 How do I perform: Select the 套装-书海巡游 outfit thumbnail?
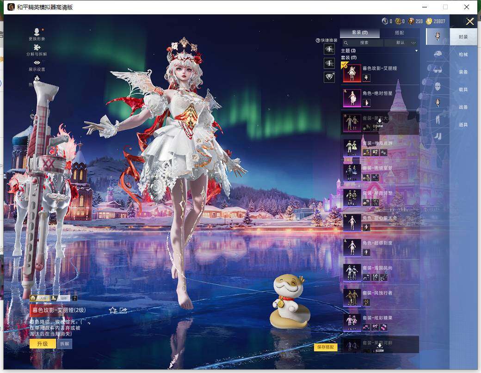(x=352, y=148)
